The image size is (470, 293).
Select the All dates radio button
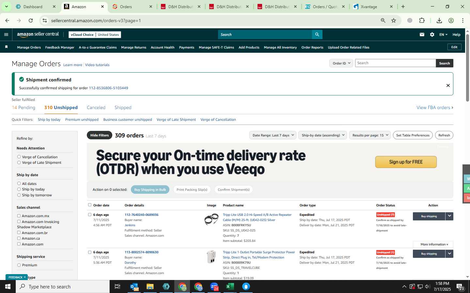point(19,183)
